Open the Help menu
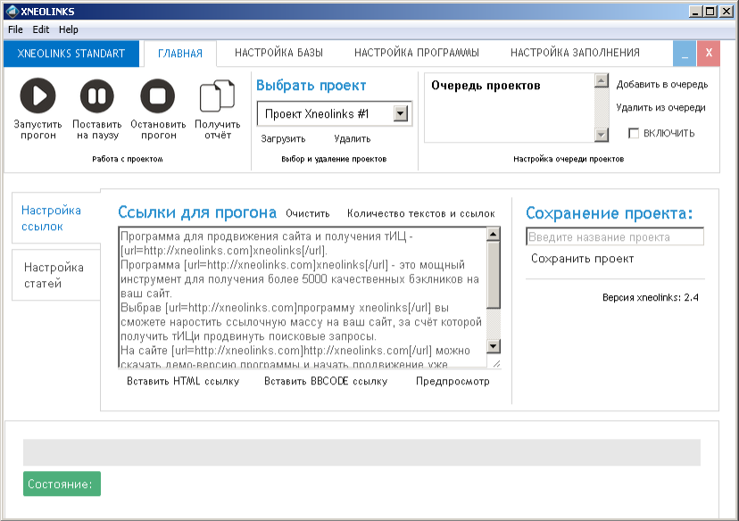The width and height of the screenshot is (739, 521). coord(69,29)
